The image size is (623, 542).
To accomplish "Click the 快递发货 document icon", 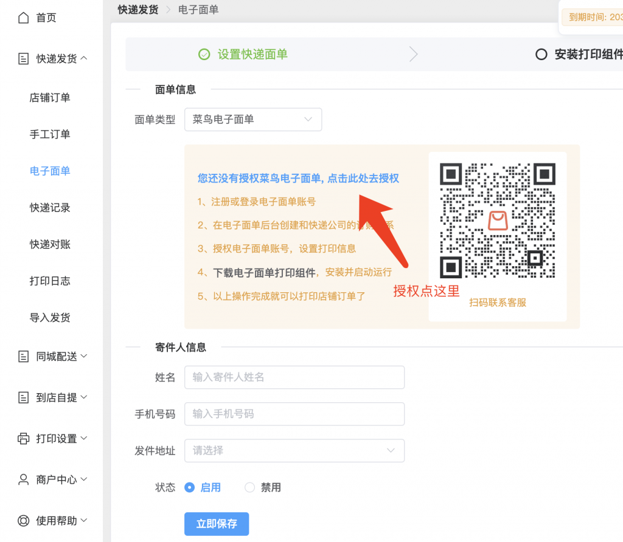I will point(23,59).
